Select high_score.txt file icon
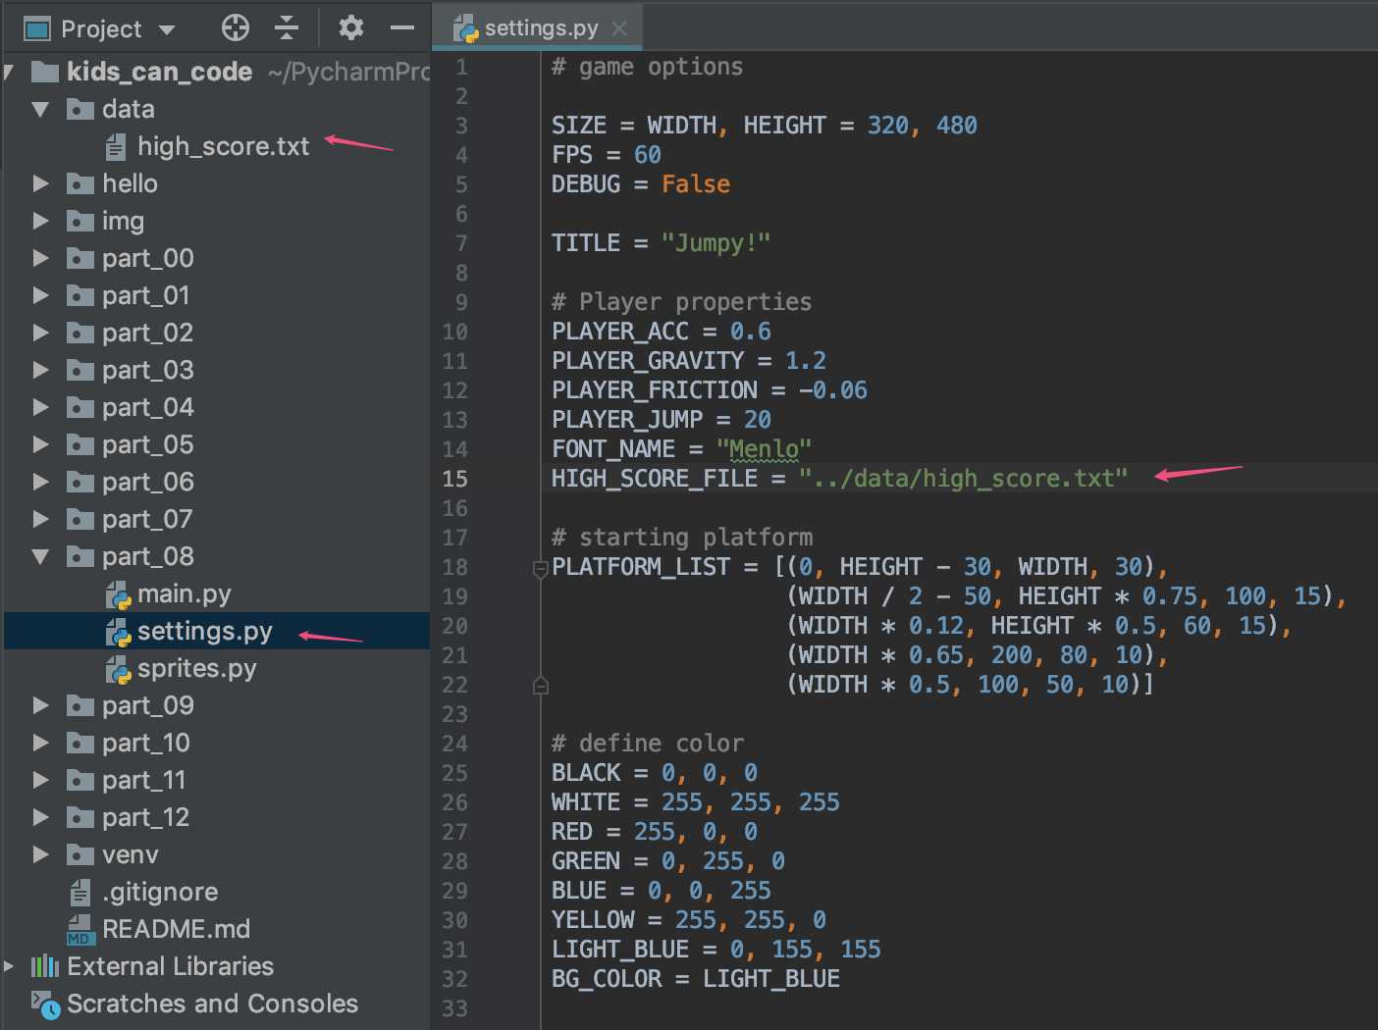1378x1030 pixels. (116, 147)
